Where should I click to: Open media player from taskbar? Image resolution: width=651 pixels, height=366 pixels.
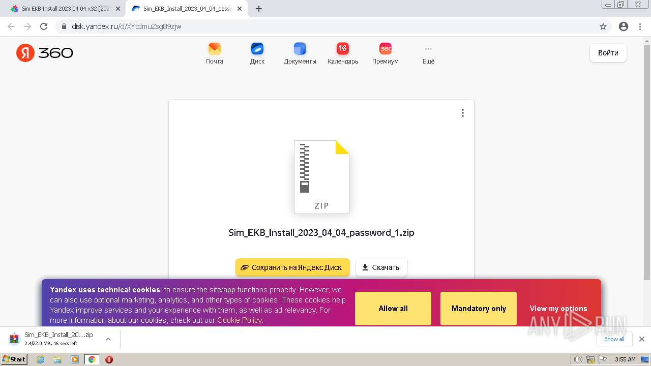[75, 359]
